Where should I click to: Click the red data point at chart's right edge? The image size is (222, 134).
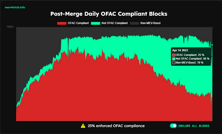(x=212, y=97)
